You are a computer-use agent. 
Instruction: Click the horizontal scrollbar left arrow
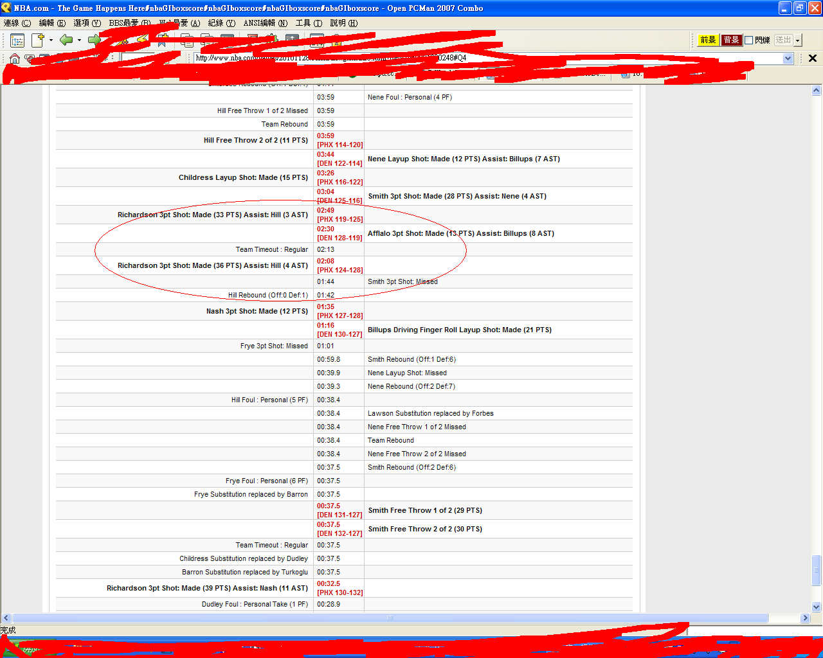tap(6, 618)
